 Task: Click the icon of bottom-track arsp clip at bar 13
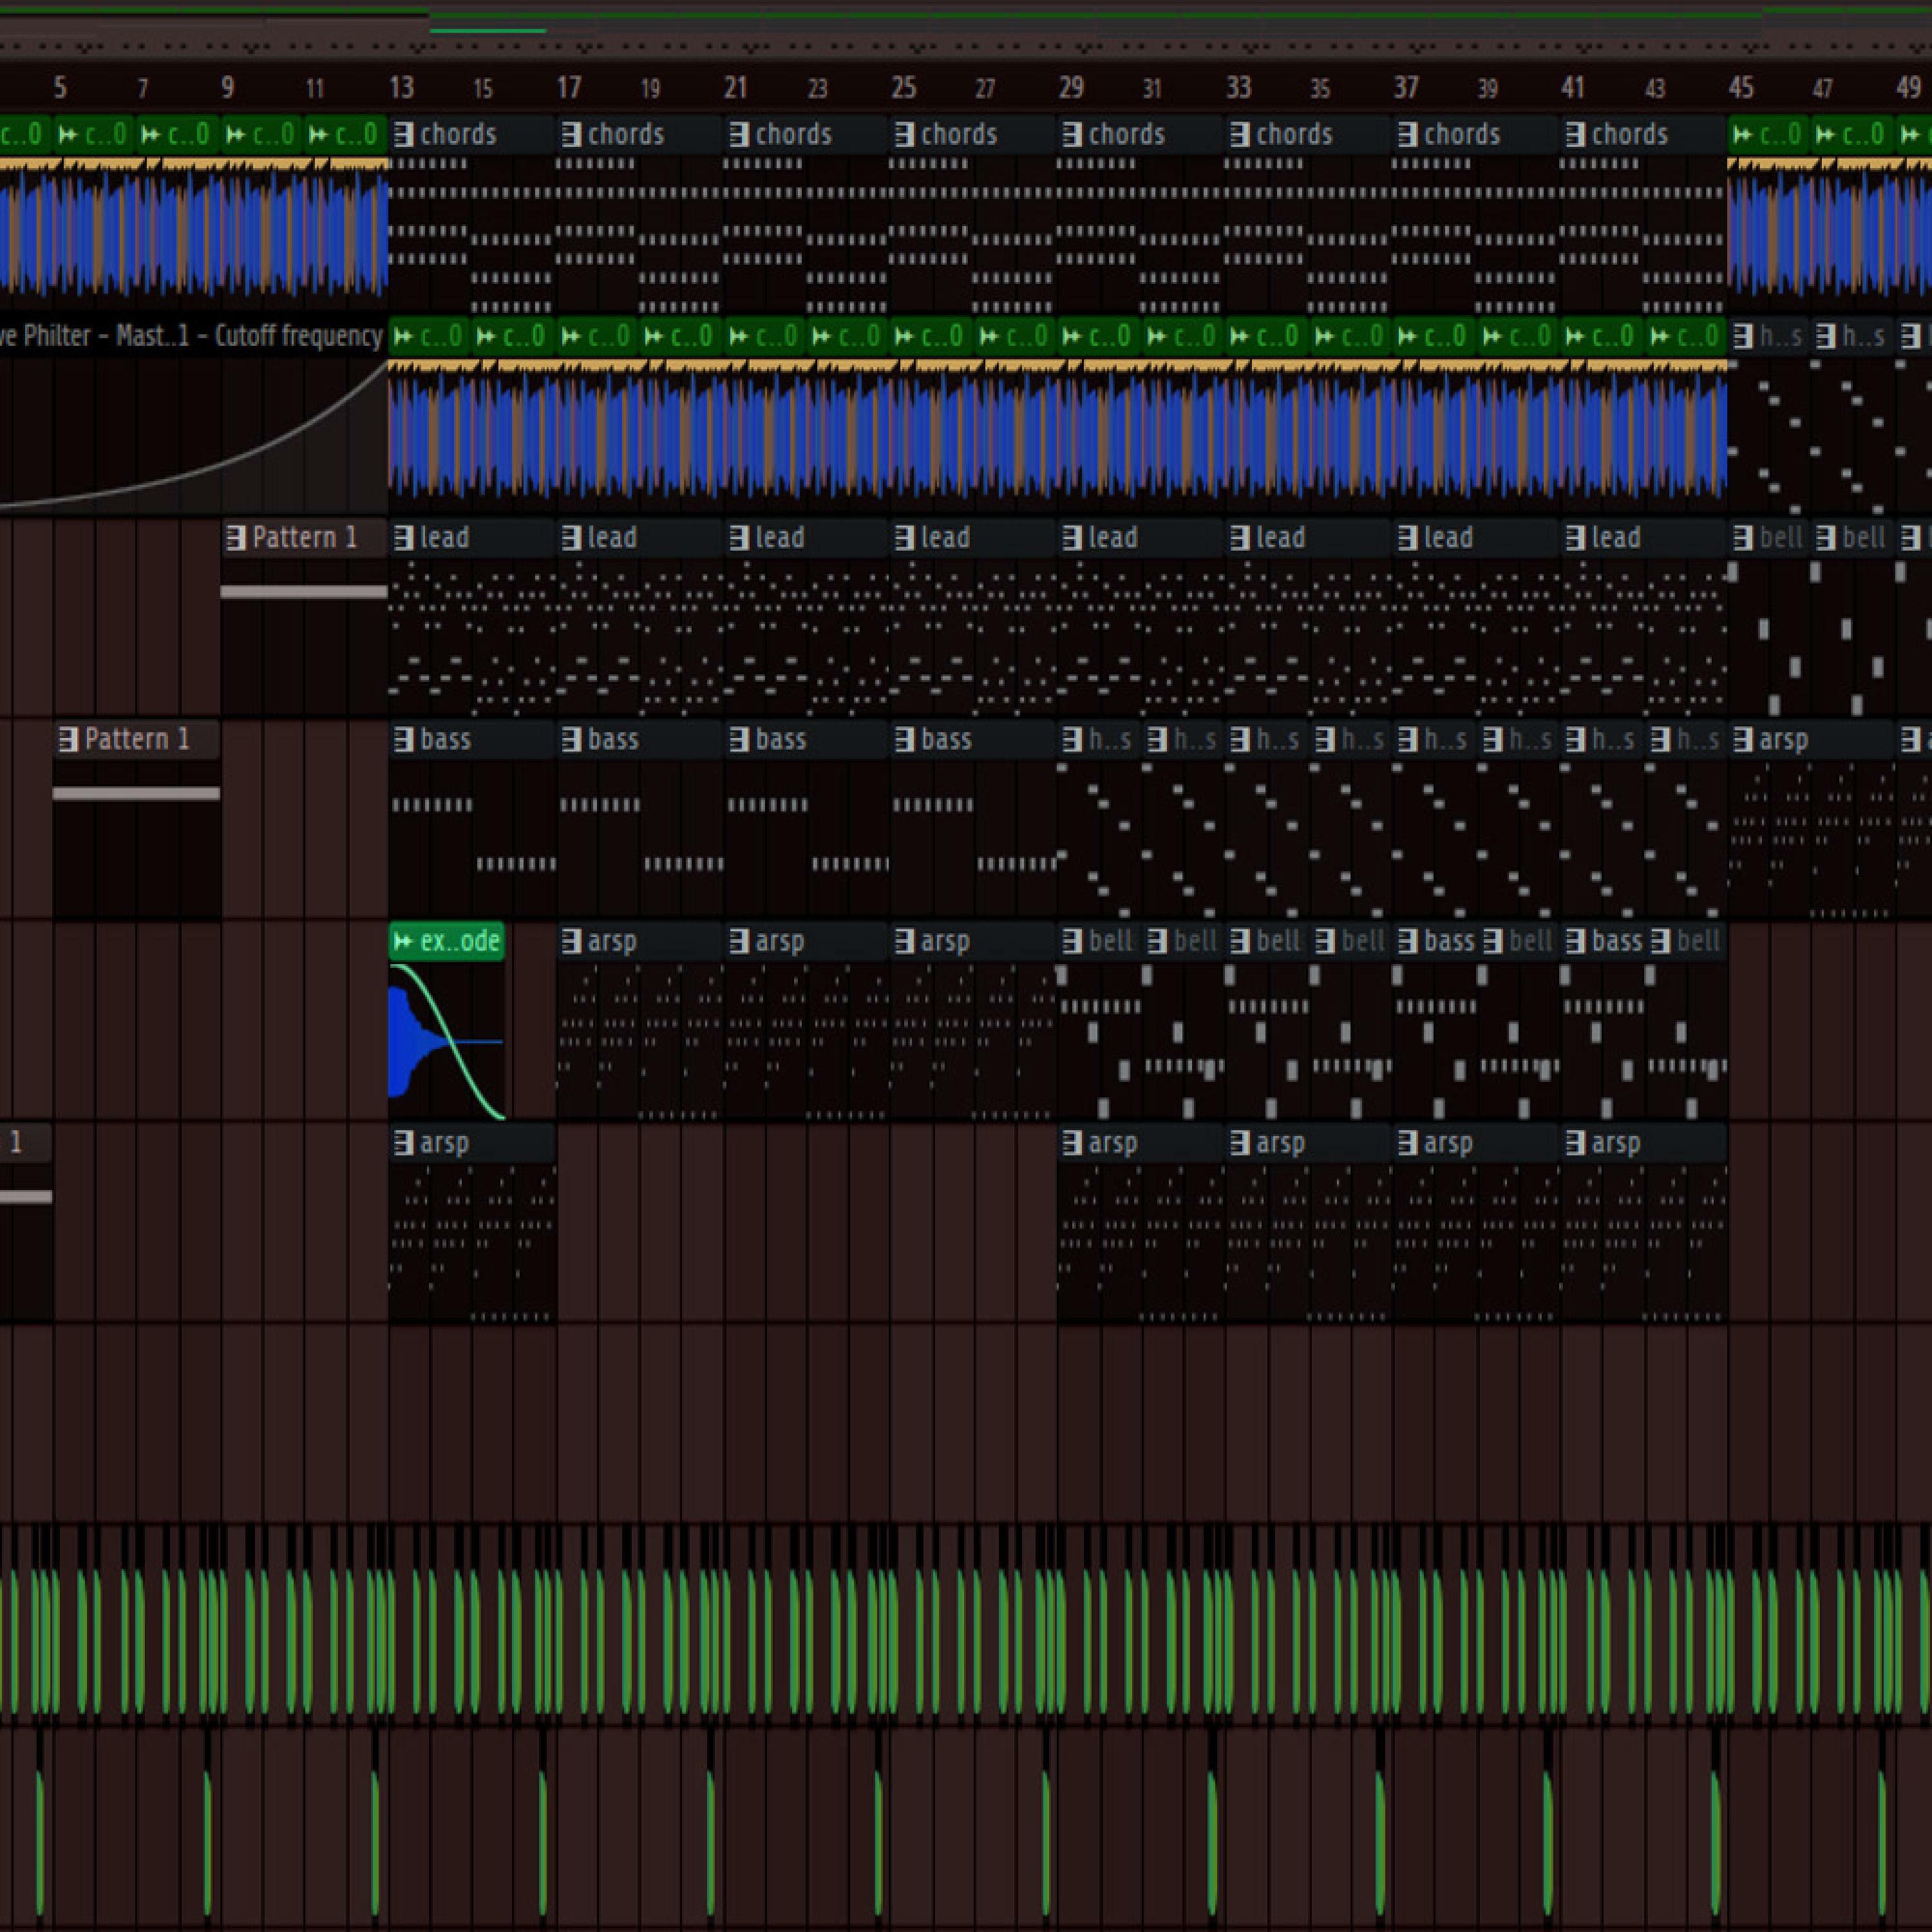point(404,1143)
